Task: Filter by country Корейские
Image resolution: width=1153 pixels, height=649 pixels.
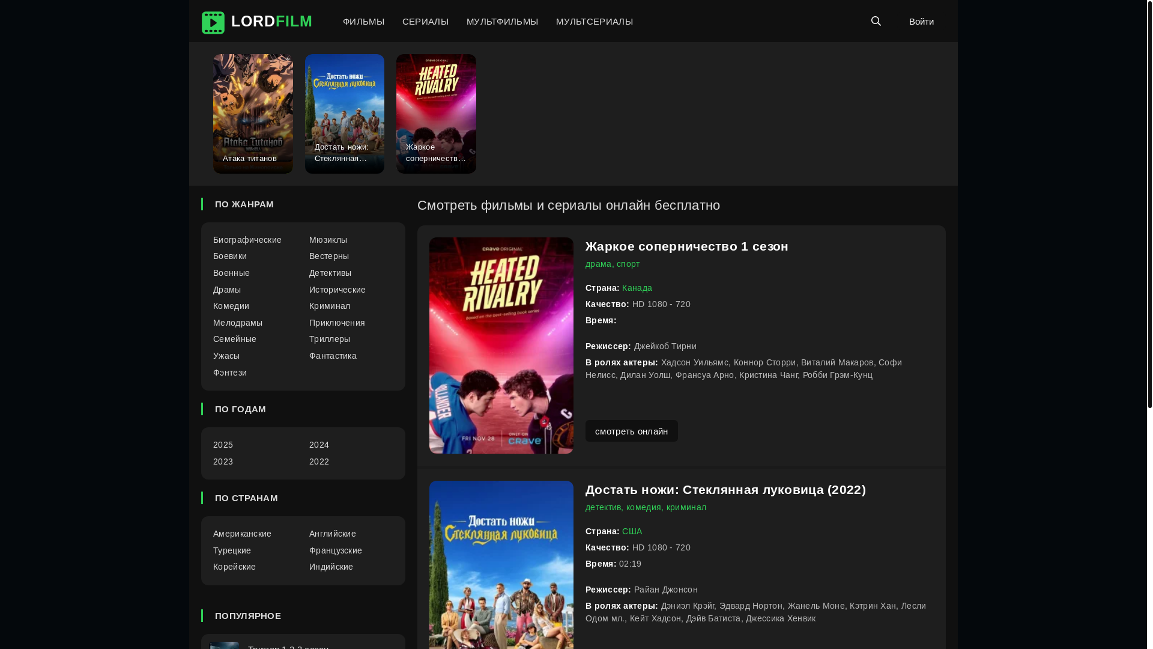Action: [234, 567]
